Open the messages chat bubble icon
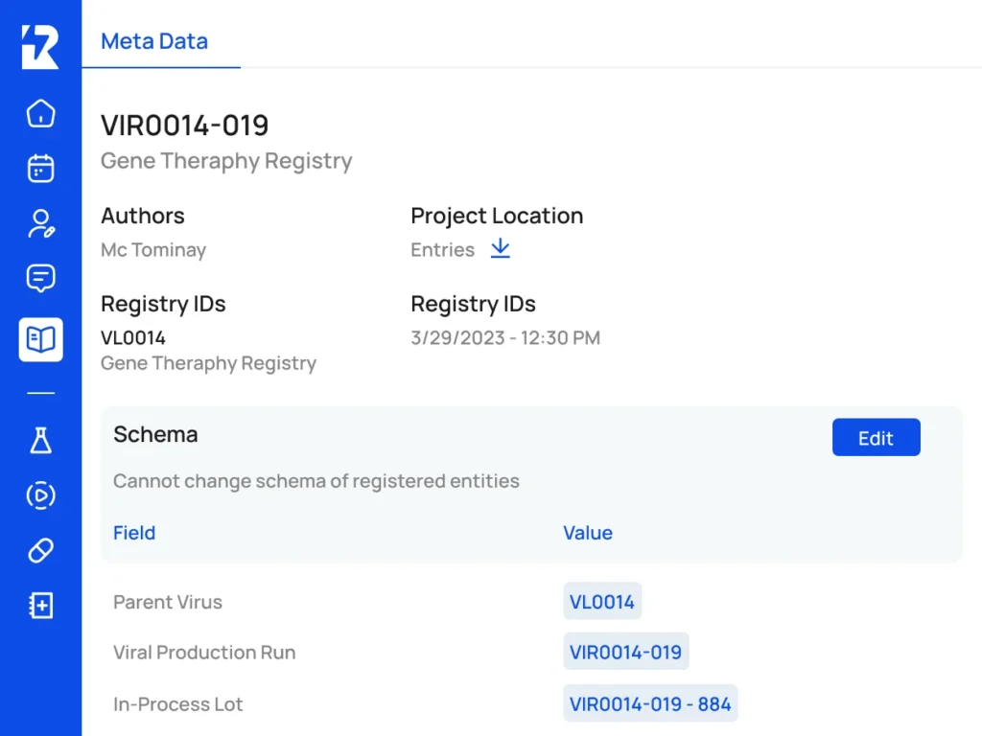Image resolution: width=982 pixels, height=736 pixels. pyautogui.click(x=40, y=280)
